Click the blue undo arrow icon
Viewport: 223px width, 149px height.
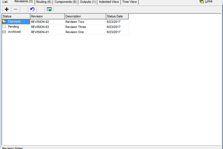[32, 9]
